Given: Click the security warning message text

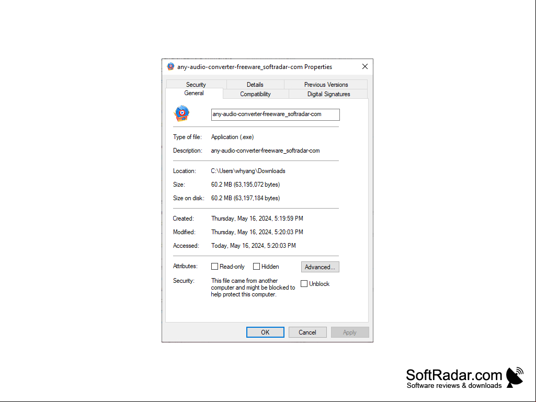Looking at the screenshot, I should tap(253, 288).
